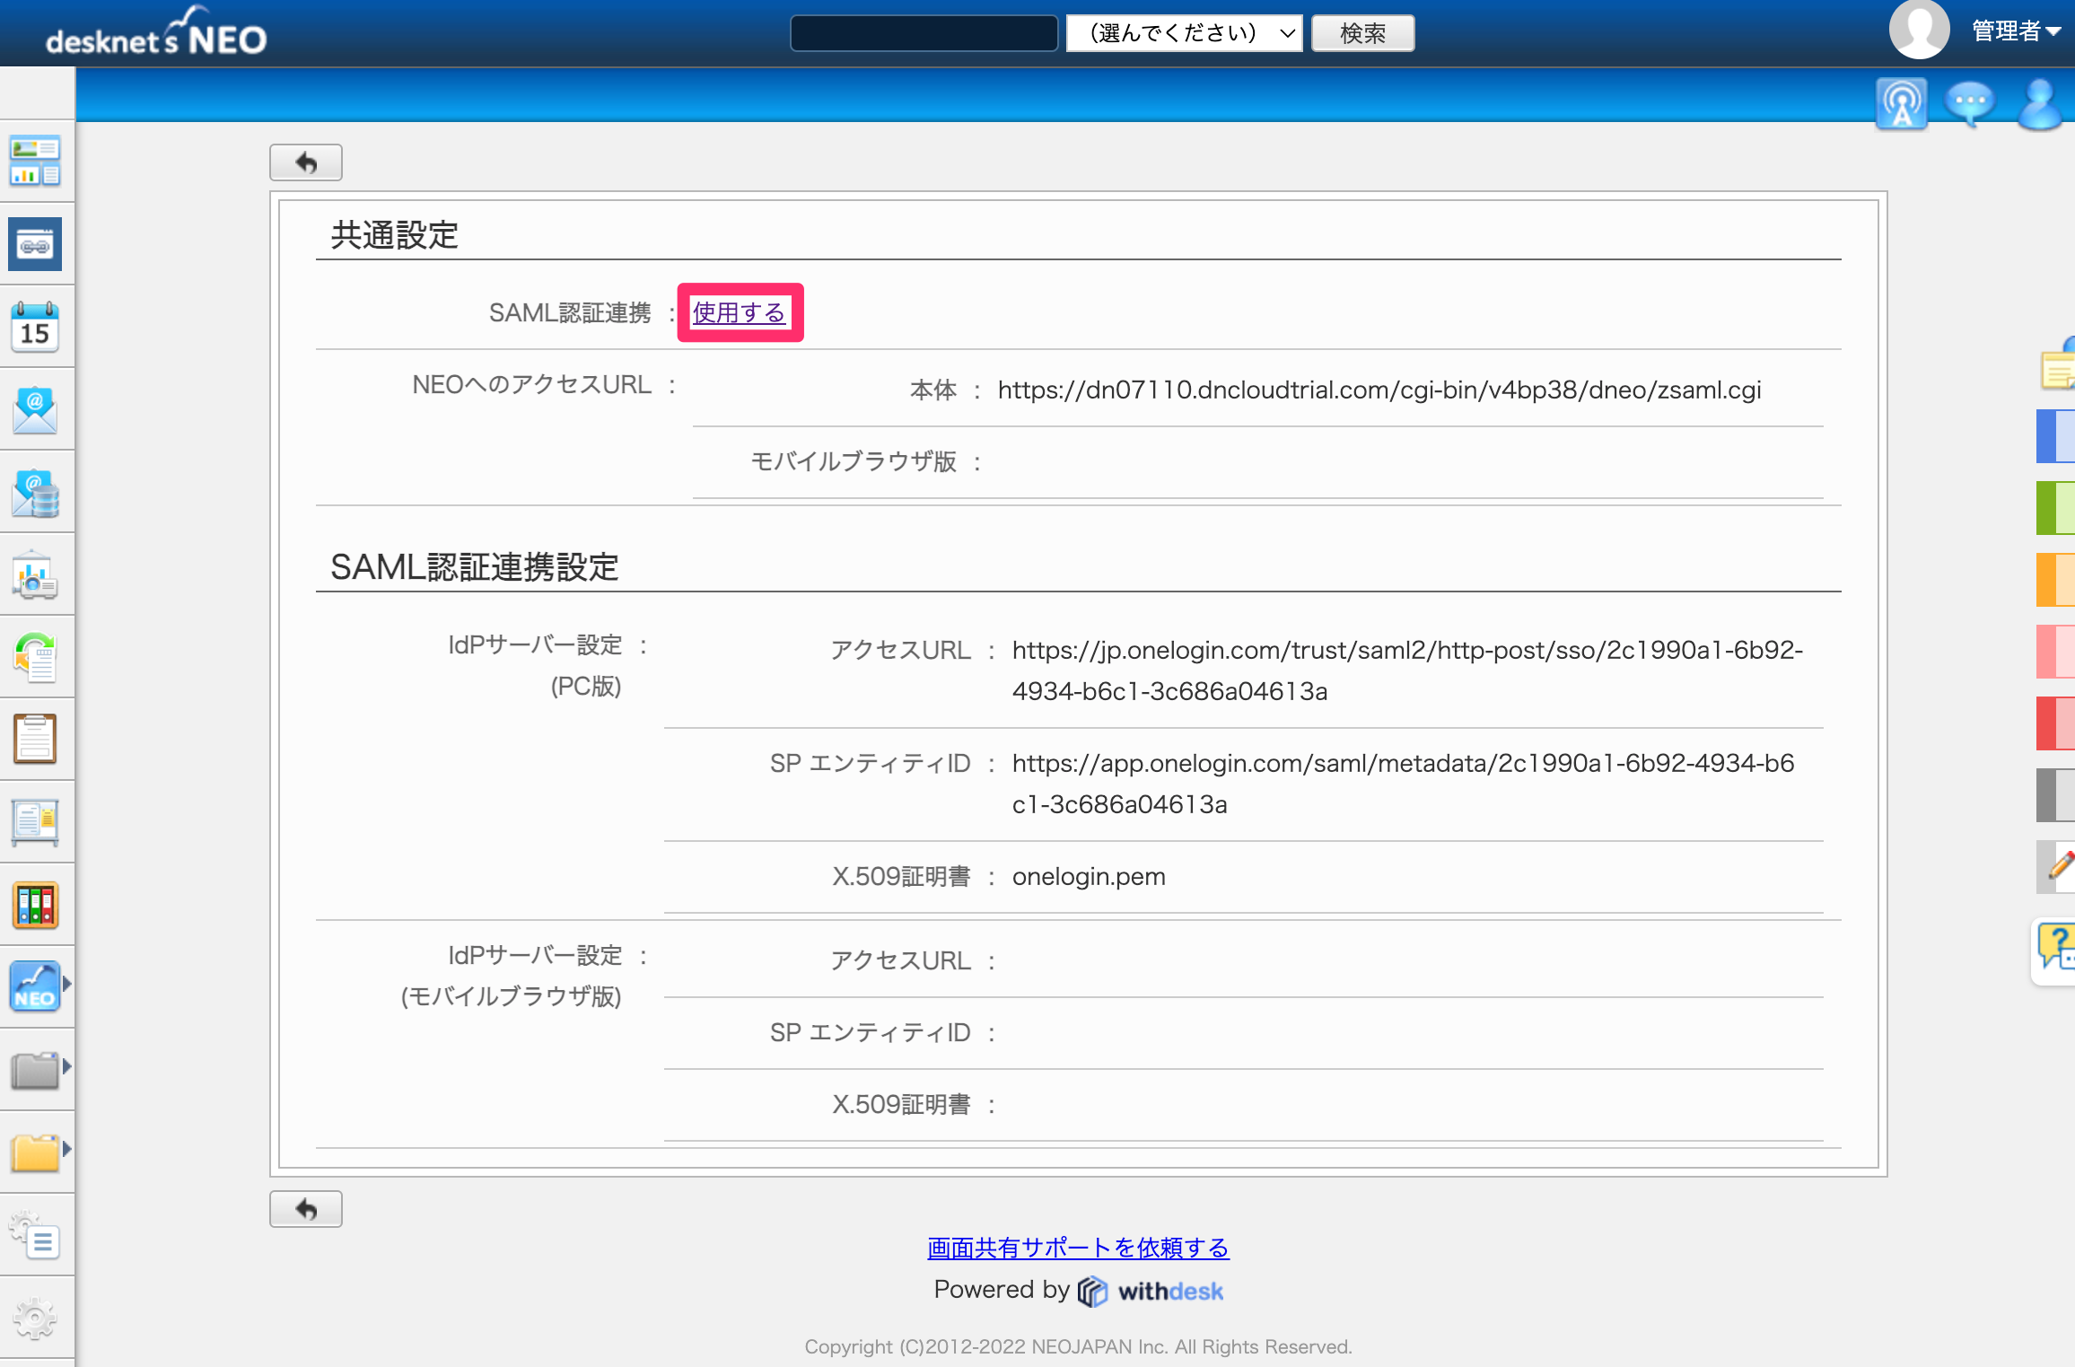
Task: Select the green sticky color tab
Action: click(2056, 508)
